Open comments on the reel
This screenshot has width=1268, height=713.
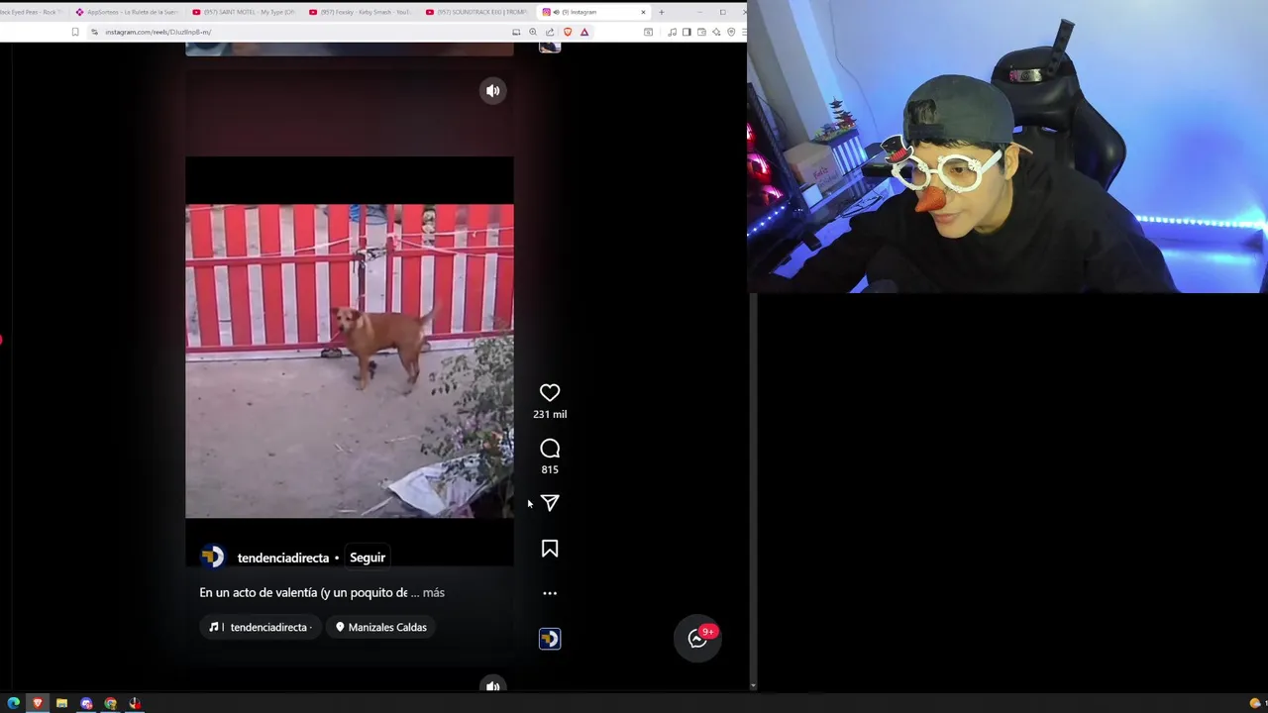click(550, 449)
